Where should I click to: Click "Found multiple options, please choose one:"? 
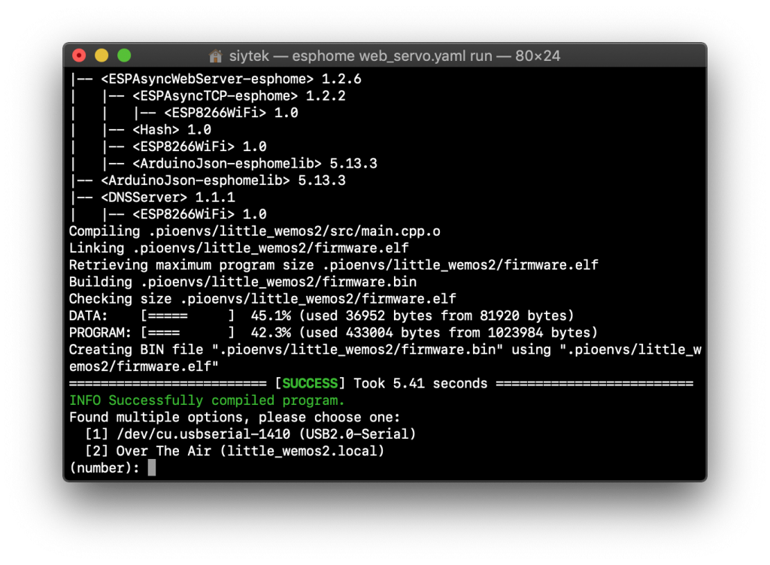pos(235,417)
